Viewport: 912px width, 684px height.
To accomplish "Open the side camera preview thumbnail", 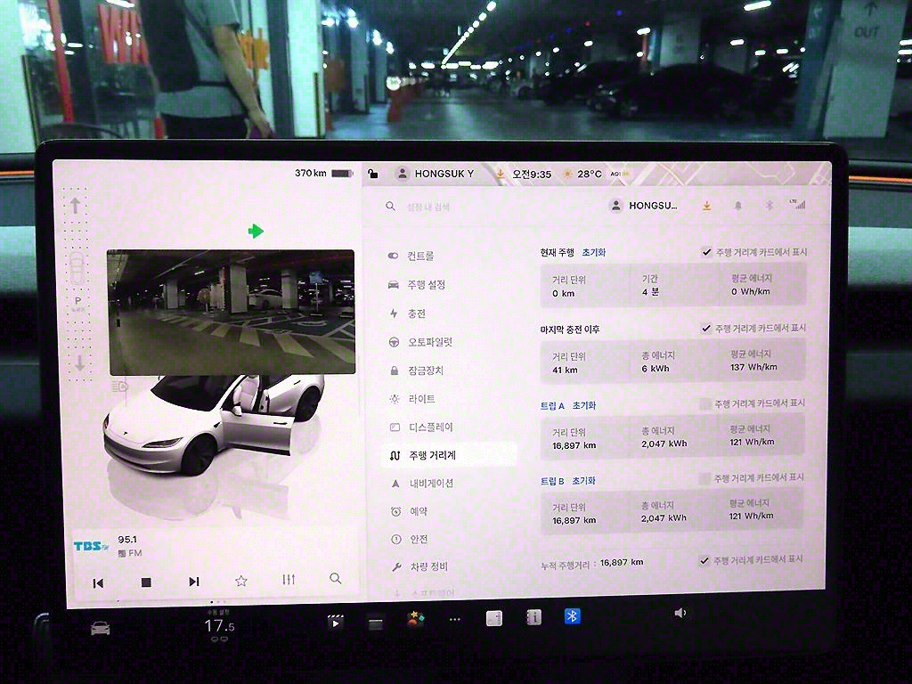I will 231,313.
